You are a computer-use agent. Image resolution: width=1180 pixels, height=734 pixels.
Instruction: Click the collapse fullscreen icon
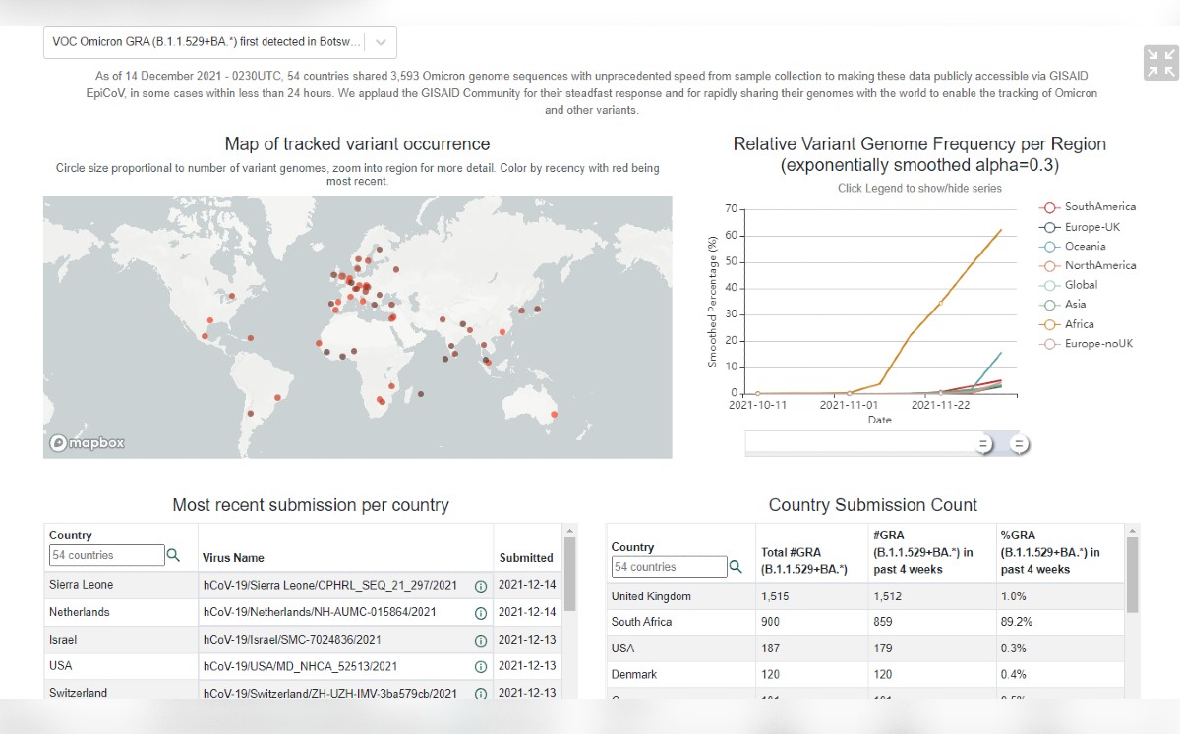pos(1160,63)
